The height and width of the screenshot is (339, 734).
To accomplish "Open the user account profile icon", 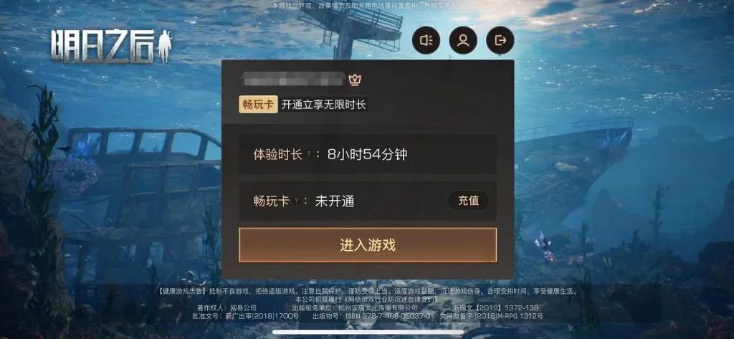I will coord(463,40).
